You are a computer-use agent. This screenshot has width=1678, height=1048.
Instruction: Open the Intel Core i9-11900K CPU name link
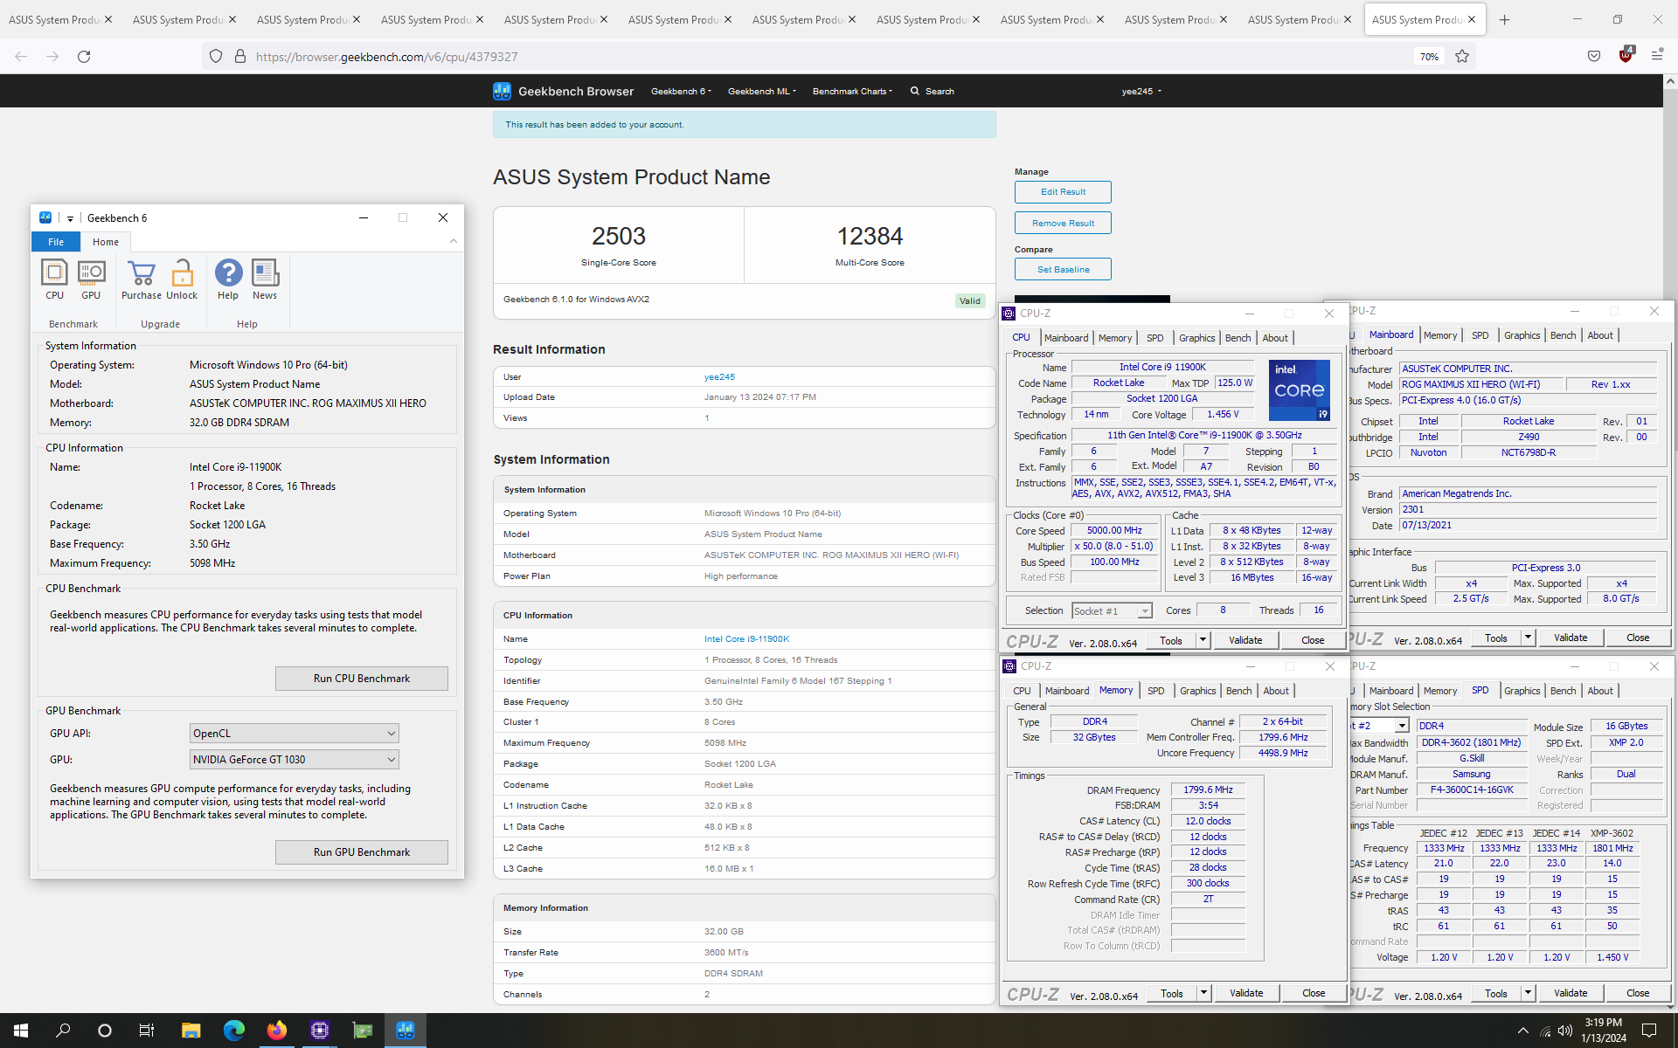coord(746,639)
